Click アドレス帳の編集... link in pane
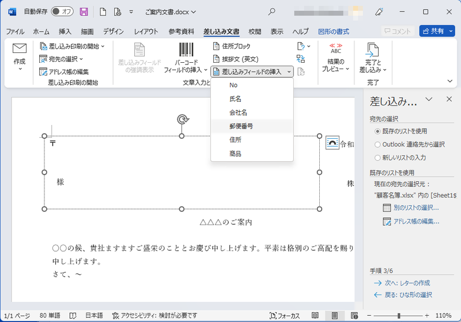 (416, 222)
